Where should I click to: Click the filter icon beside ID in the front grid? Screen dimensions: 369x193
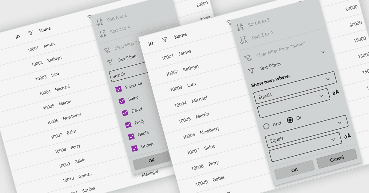pos(165,40)
